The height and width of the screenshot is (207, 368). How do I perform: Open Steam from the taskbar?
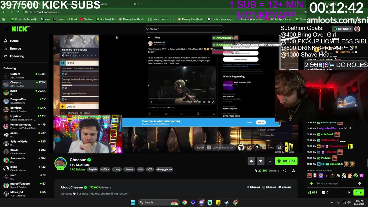pyautogui.click(x=227, y=202)
